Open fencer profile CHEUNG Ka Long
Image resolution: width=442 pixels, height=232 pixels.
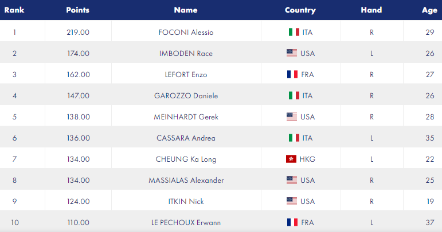point(186,159)
